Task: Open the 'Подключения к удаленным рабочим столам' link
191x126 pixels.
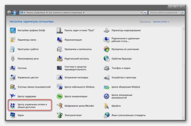Action: (x=126, y=40)
